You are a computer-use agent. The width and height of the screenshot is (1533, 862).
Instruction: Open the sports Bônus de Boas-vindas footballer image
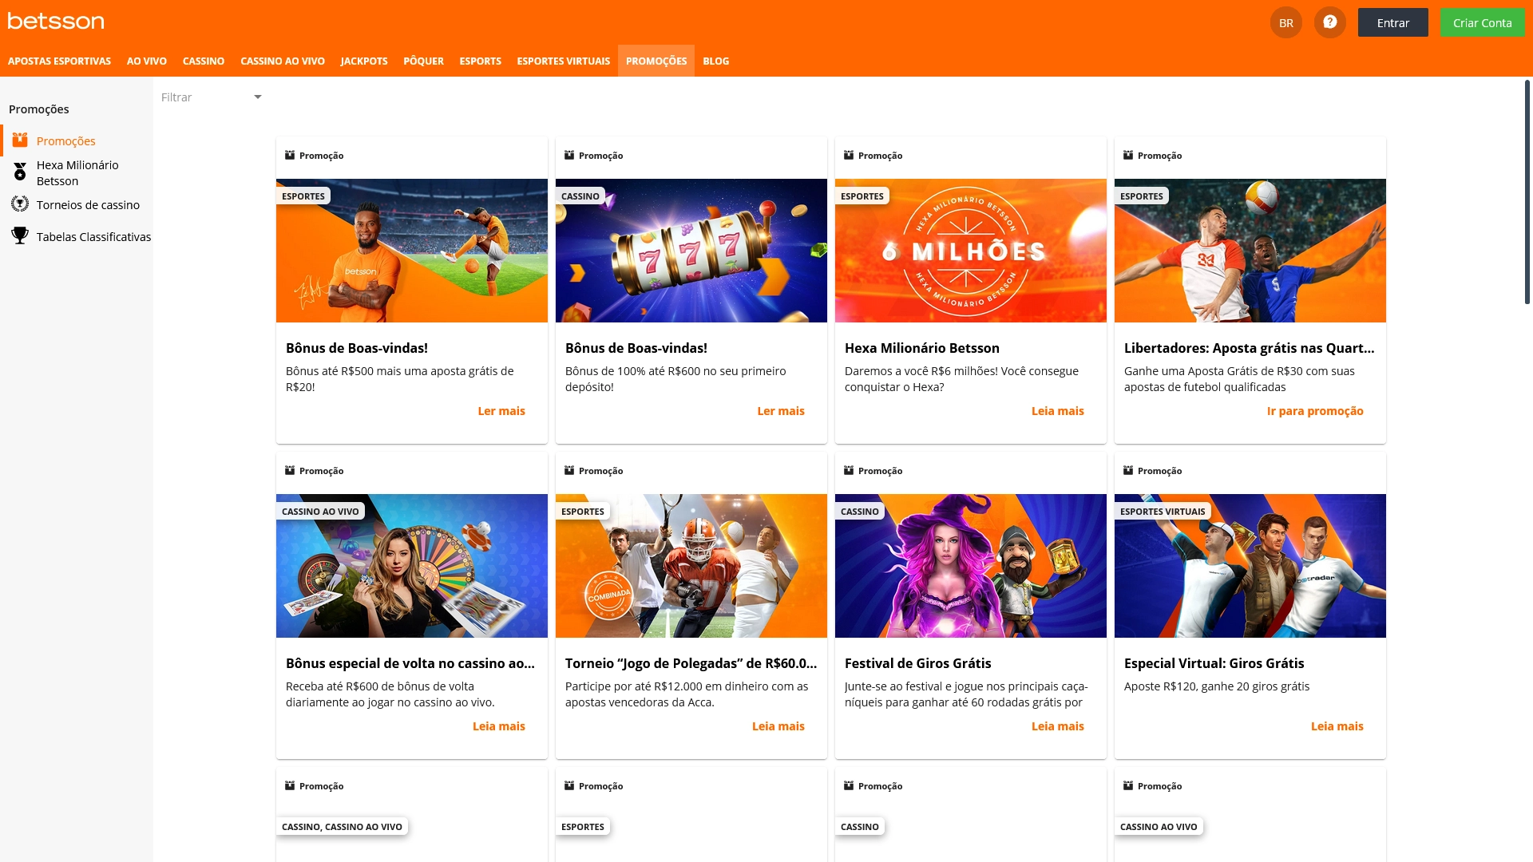point(412,251)
